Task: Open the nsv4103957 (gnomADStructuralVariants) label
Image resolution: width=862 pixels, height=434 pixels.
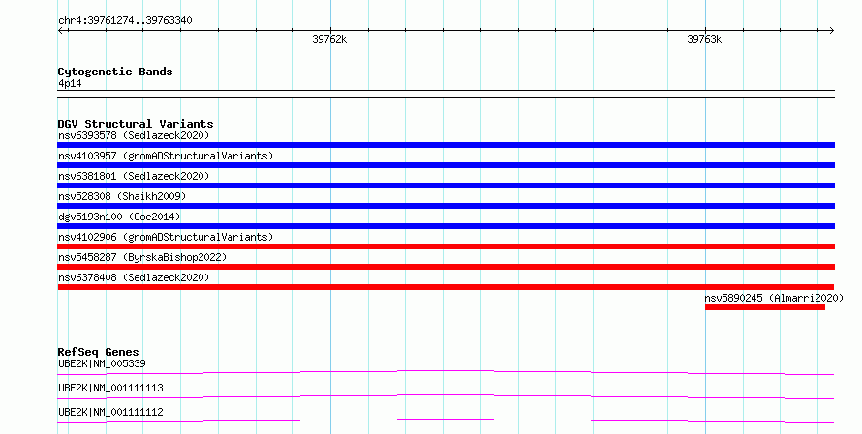Action: 166,156
